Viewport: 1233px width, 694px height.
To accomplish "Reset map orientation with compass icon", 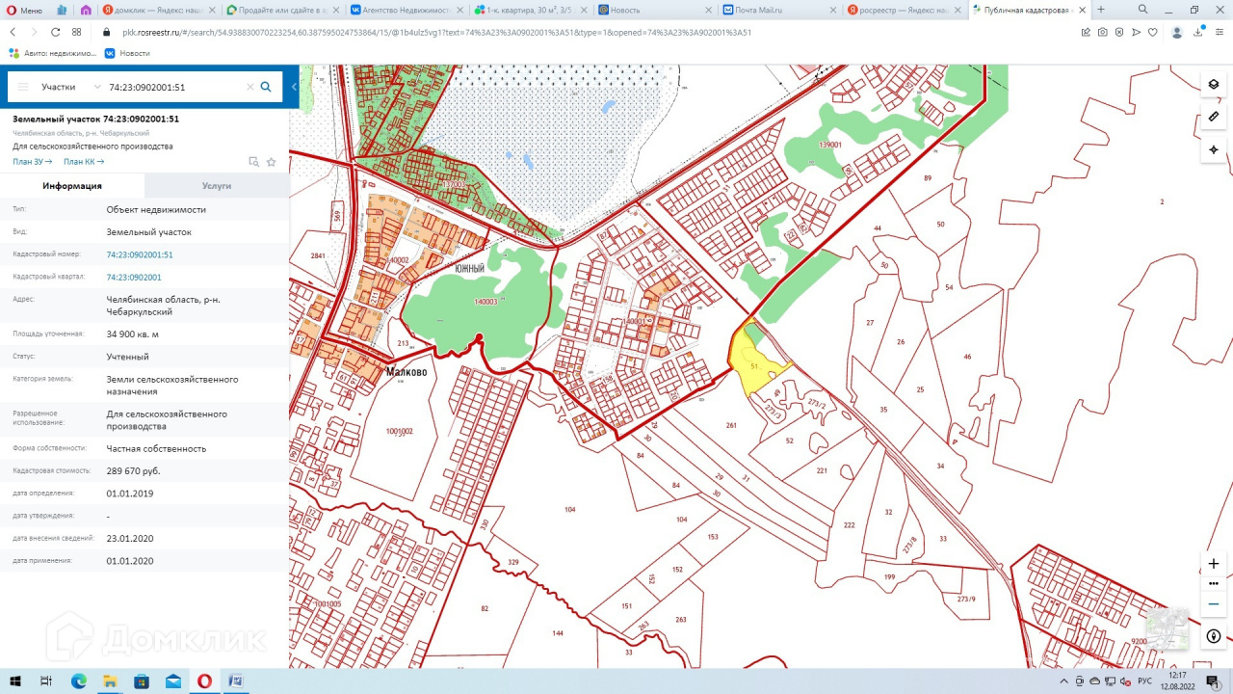I will (x=1213, y=636).
